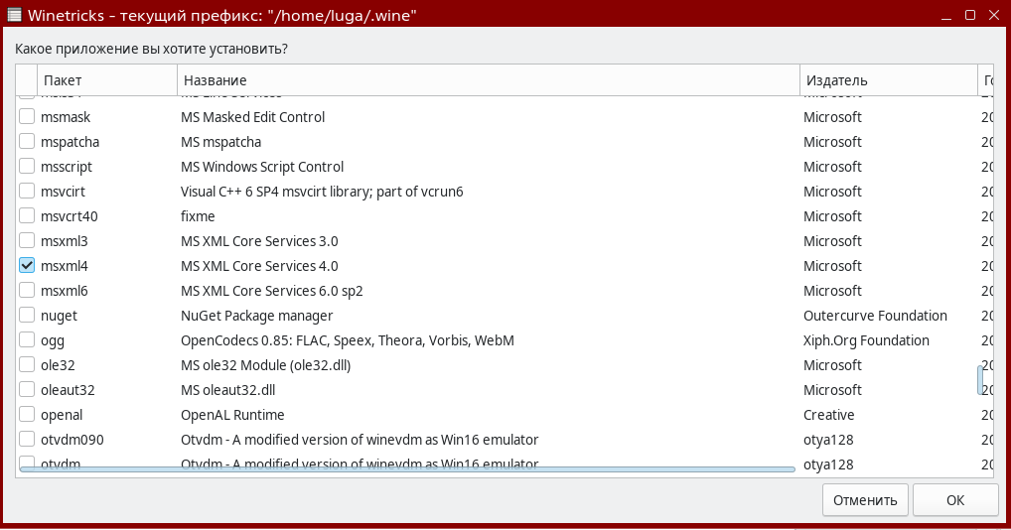
Task: Sort by the Название column header
Action: pos(489,80)
